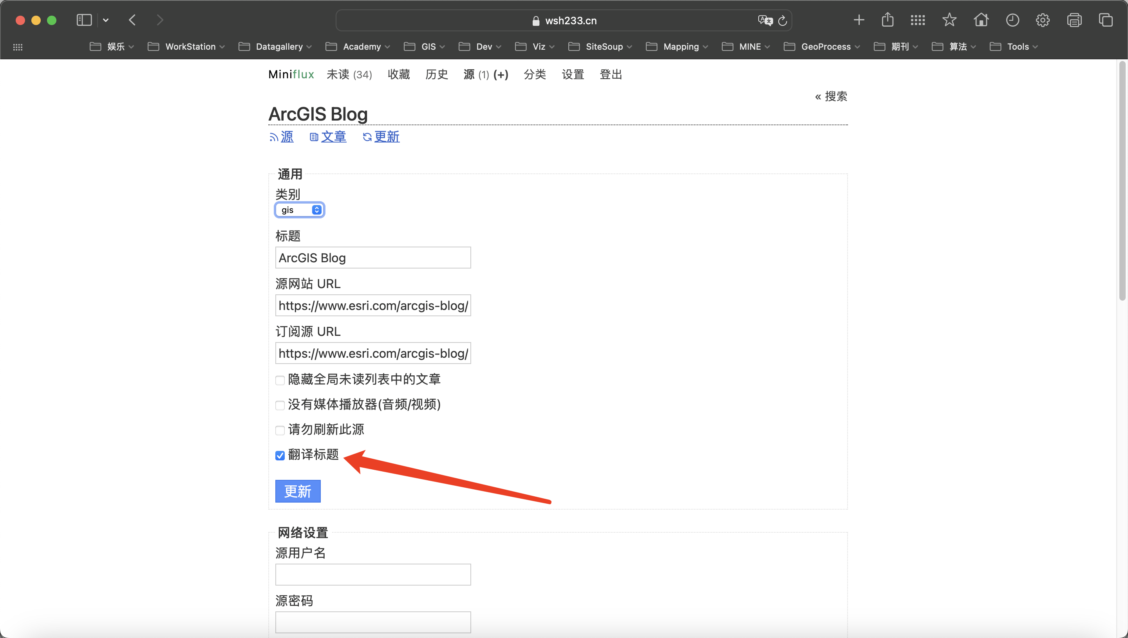Click the blue 更新 submit button
Viewport: 1128px width, 638px height.
click(298, 491)
